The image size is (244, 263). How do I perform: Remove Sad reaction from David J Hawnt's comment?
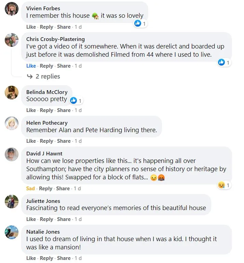[30, 189]
